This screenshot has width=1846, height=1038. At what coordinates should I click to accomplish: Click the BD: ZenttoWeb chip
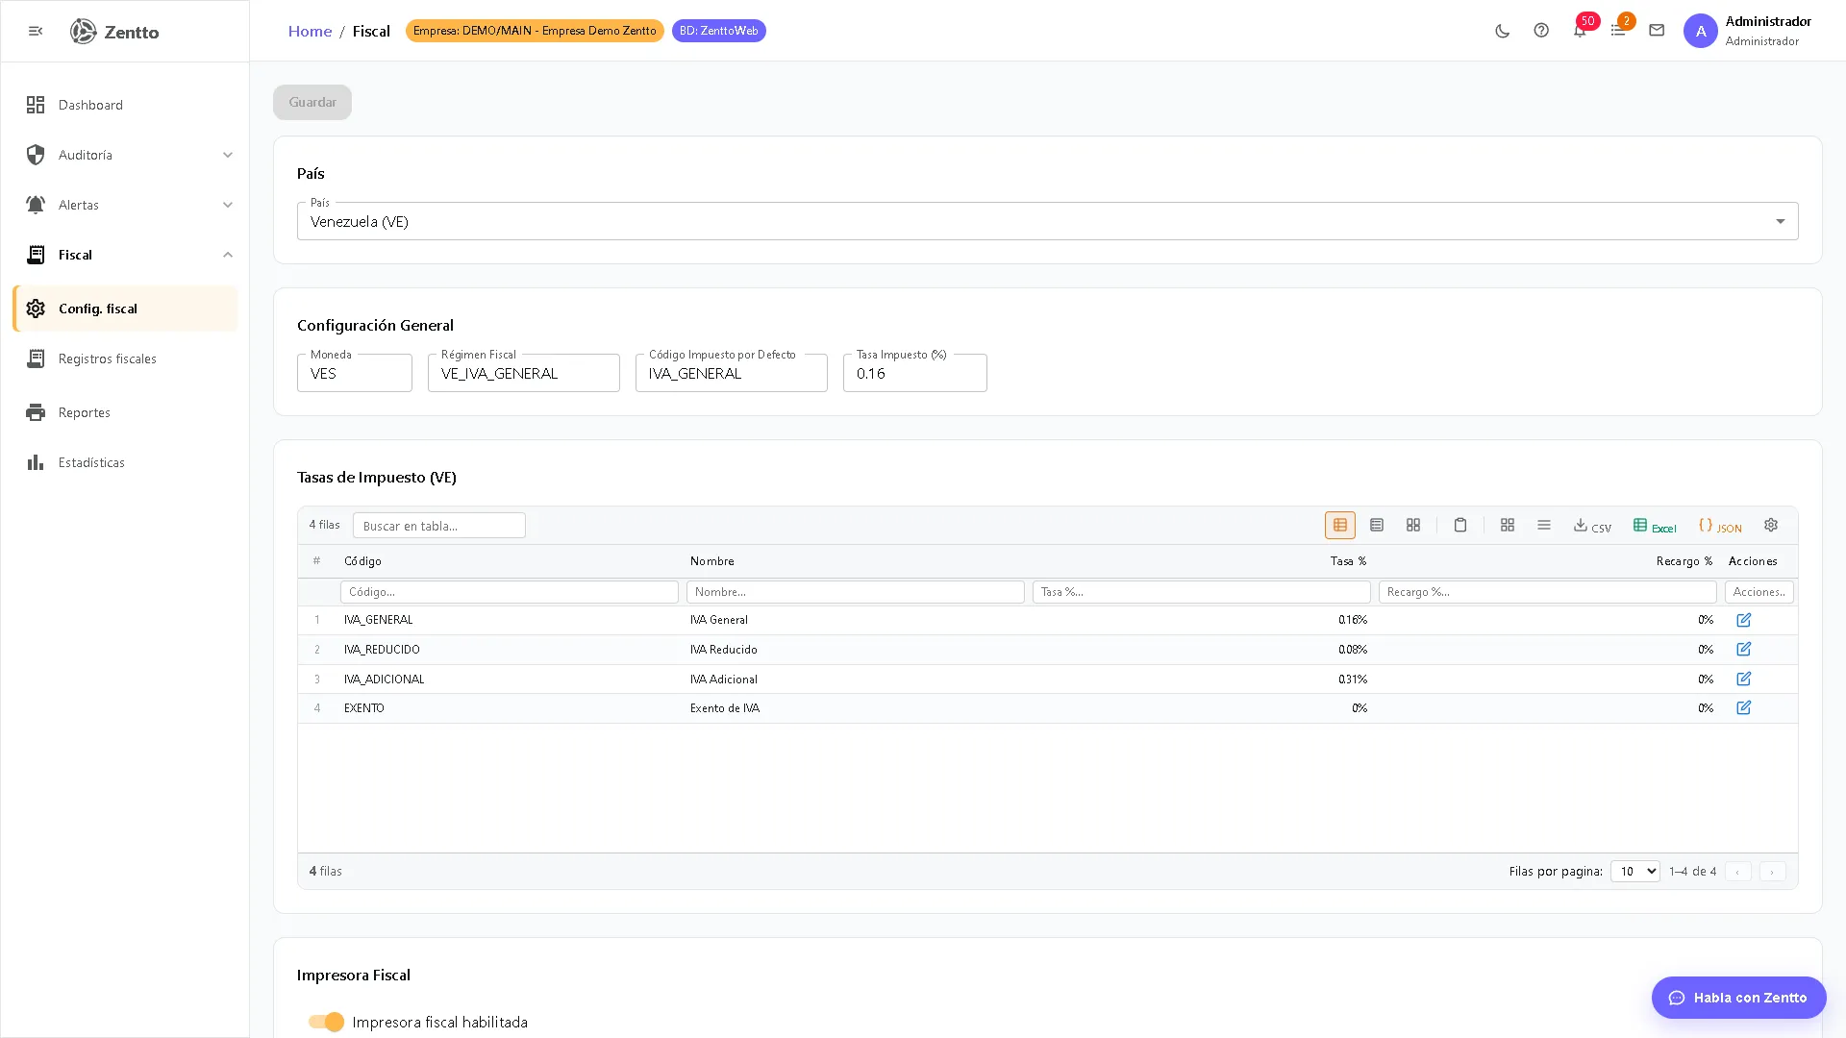coord(718,31)
